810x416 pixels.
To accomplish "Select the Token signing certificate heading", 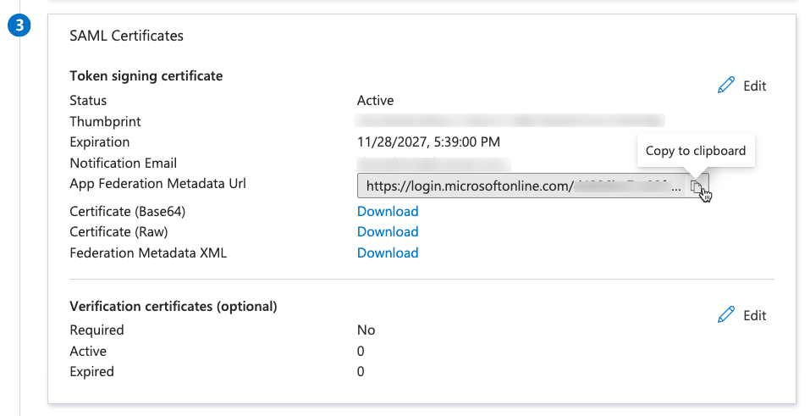I will click(146, 76).
